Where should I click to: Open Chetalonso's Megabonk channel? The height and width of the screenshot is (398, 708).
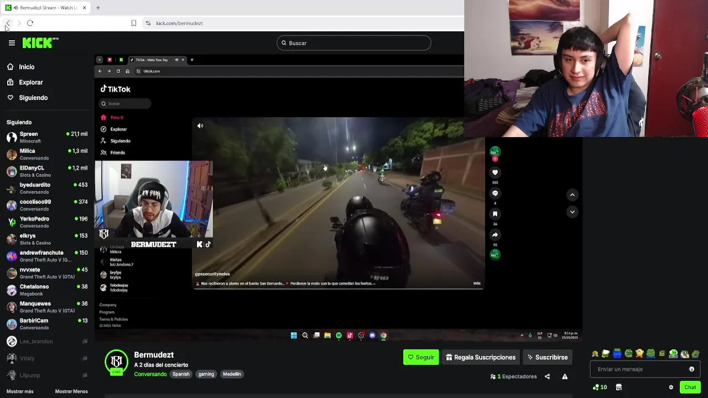coord(47,290)
